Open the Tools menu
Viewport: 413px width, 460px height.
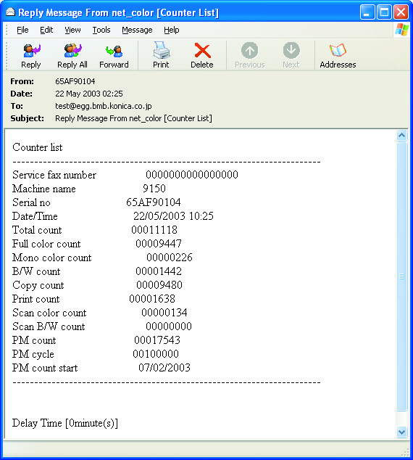[x=101, y=30]
